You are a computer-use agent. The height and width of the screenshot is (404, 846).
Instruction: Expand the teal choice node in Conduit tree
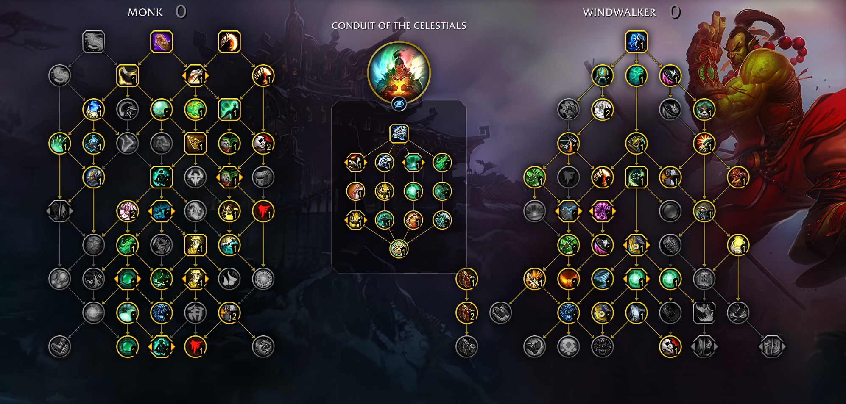(413, 163)
